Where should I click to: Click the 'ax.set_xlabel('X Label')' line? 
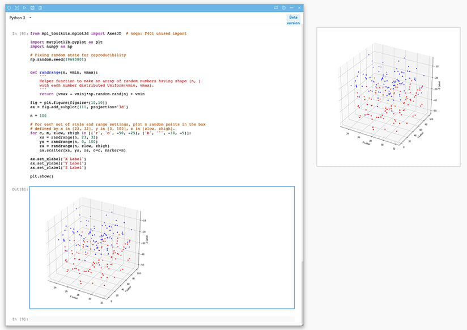pos(58,159)
